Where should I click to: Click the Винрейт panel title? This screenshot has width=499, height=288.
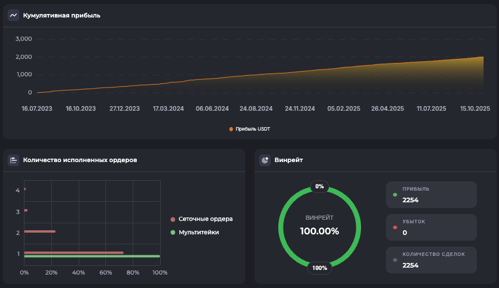tap(288, 160)
